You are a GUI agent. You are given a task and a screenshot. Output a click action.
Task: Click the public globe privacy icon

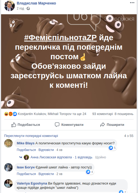coord(28,8)
